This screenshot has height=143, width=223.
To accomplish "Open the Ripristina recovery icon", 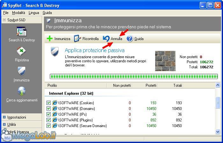I will click(x=21, y=51).
